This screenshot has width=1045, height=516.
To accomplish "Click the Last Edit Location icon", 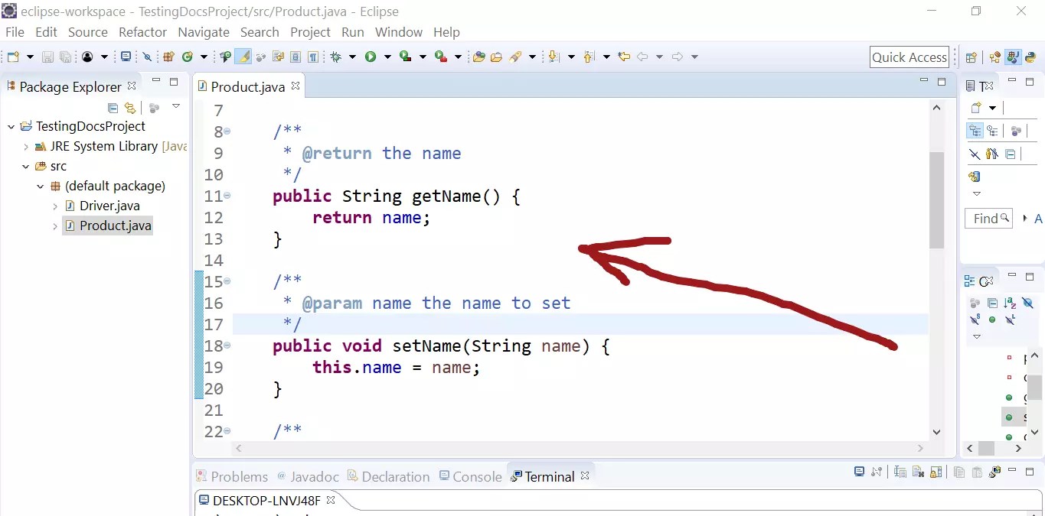I will (x=624, y=57).
